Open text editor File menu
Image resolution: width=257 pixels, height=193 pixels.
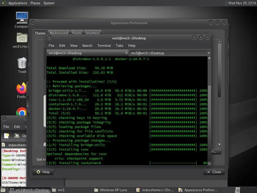click(6, 127)
